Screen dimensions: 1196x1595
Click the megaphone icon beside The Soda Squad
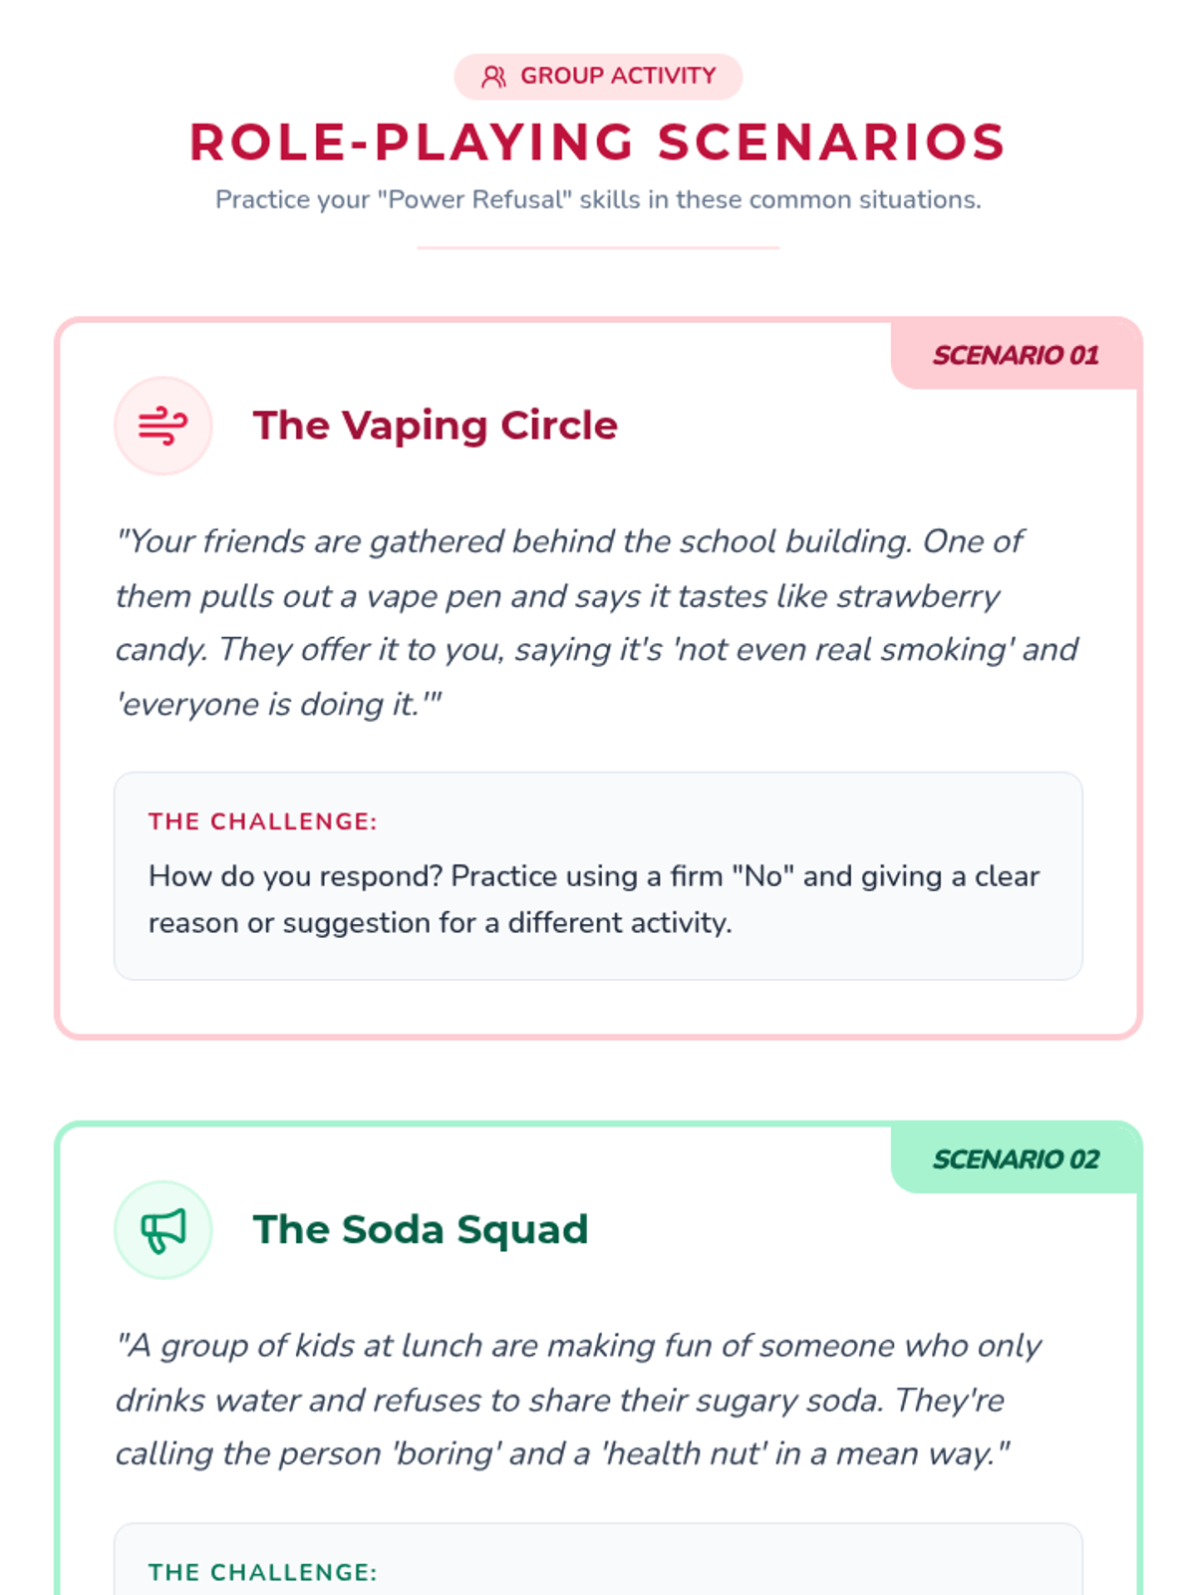coord(162,1230)
